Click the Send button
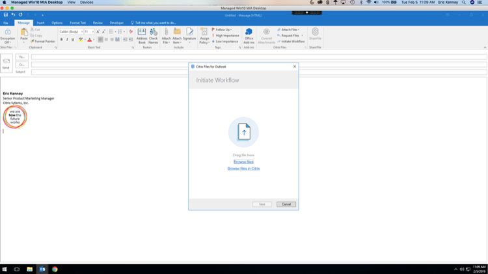The height and width of the screenshot is (274, 488). pyautogui.click(x=7, y=63)
